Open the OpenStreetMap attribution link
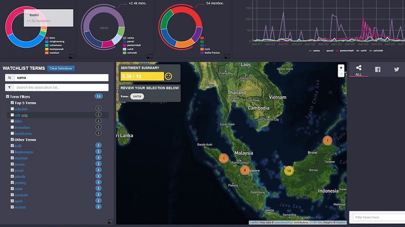Image resolution: width=405 pixels, height=227 pixels. click(283, 222)
